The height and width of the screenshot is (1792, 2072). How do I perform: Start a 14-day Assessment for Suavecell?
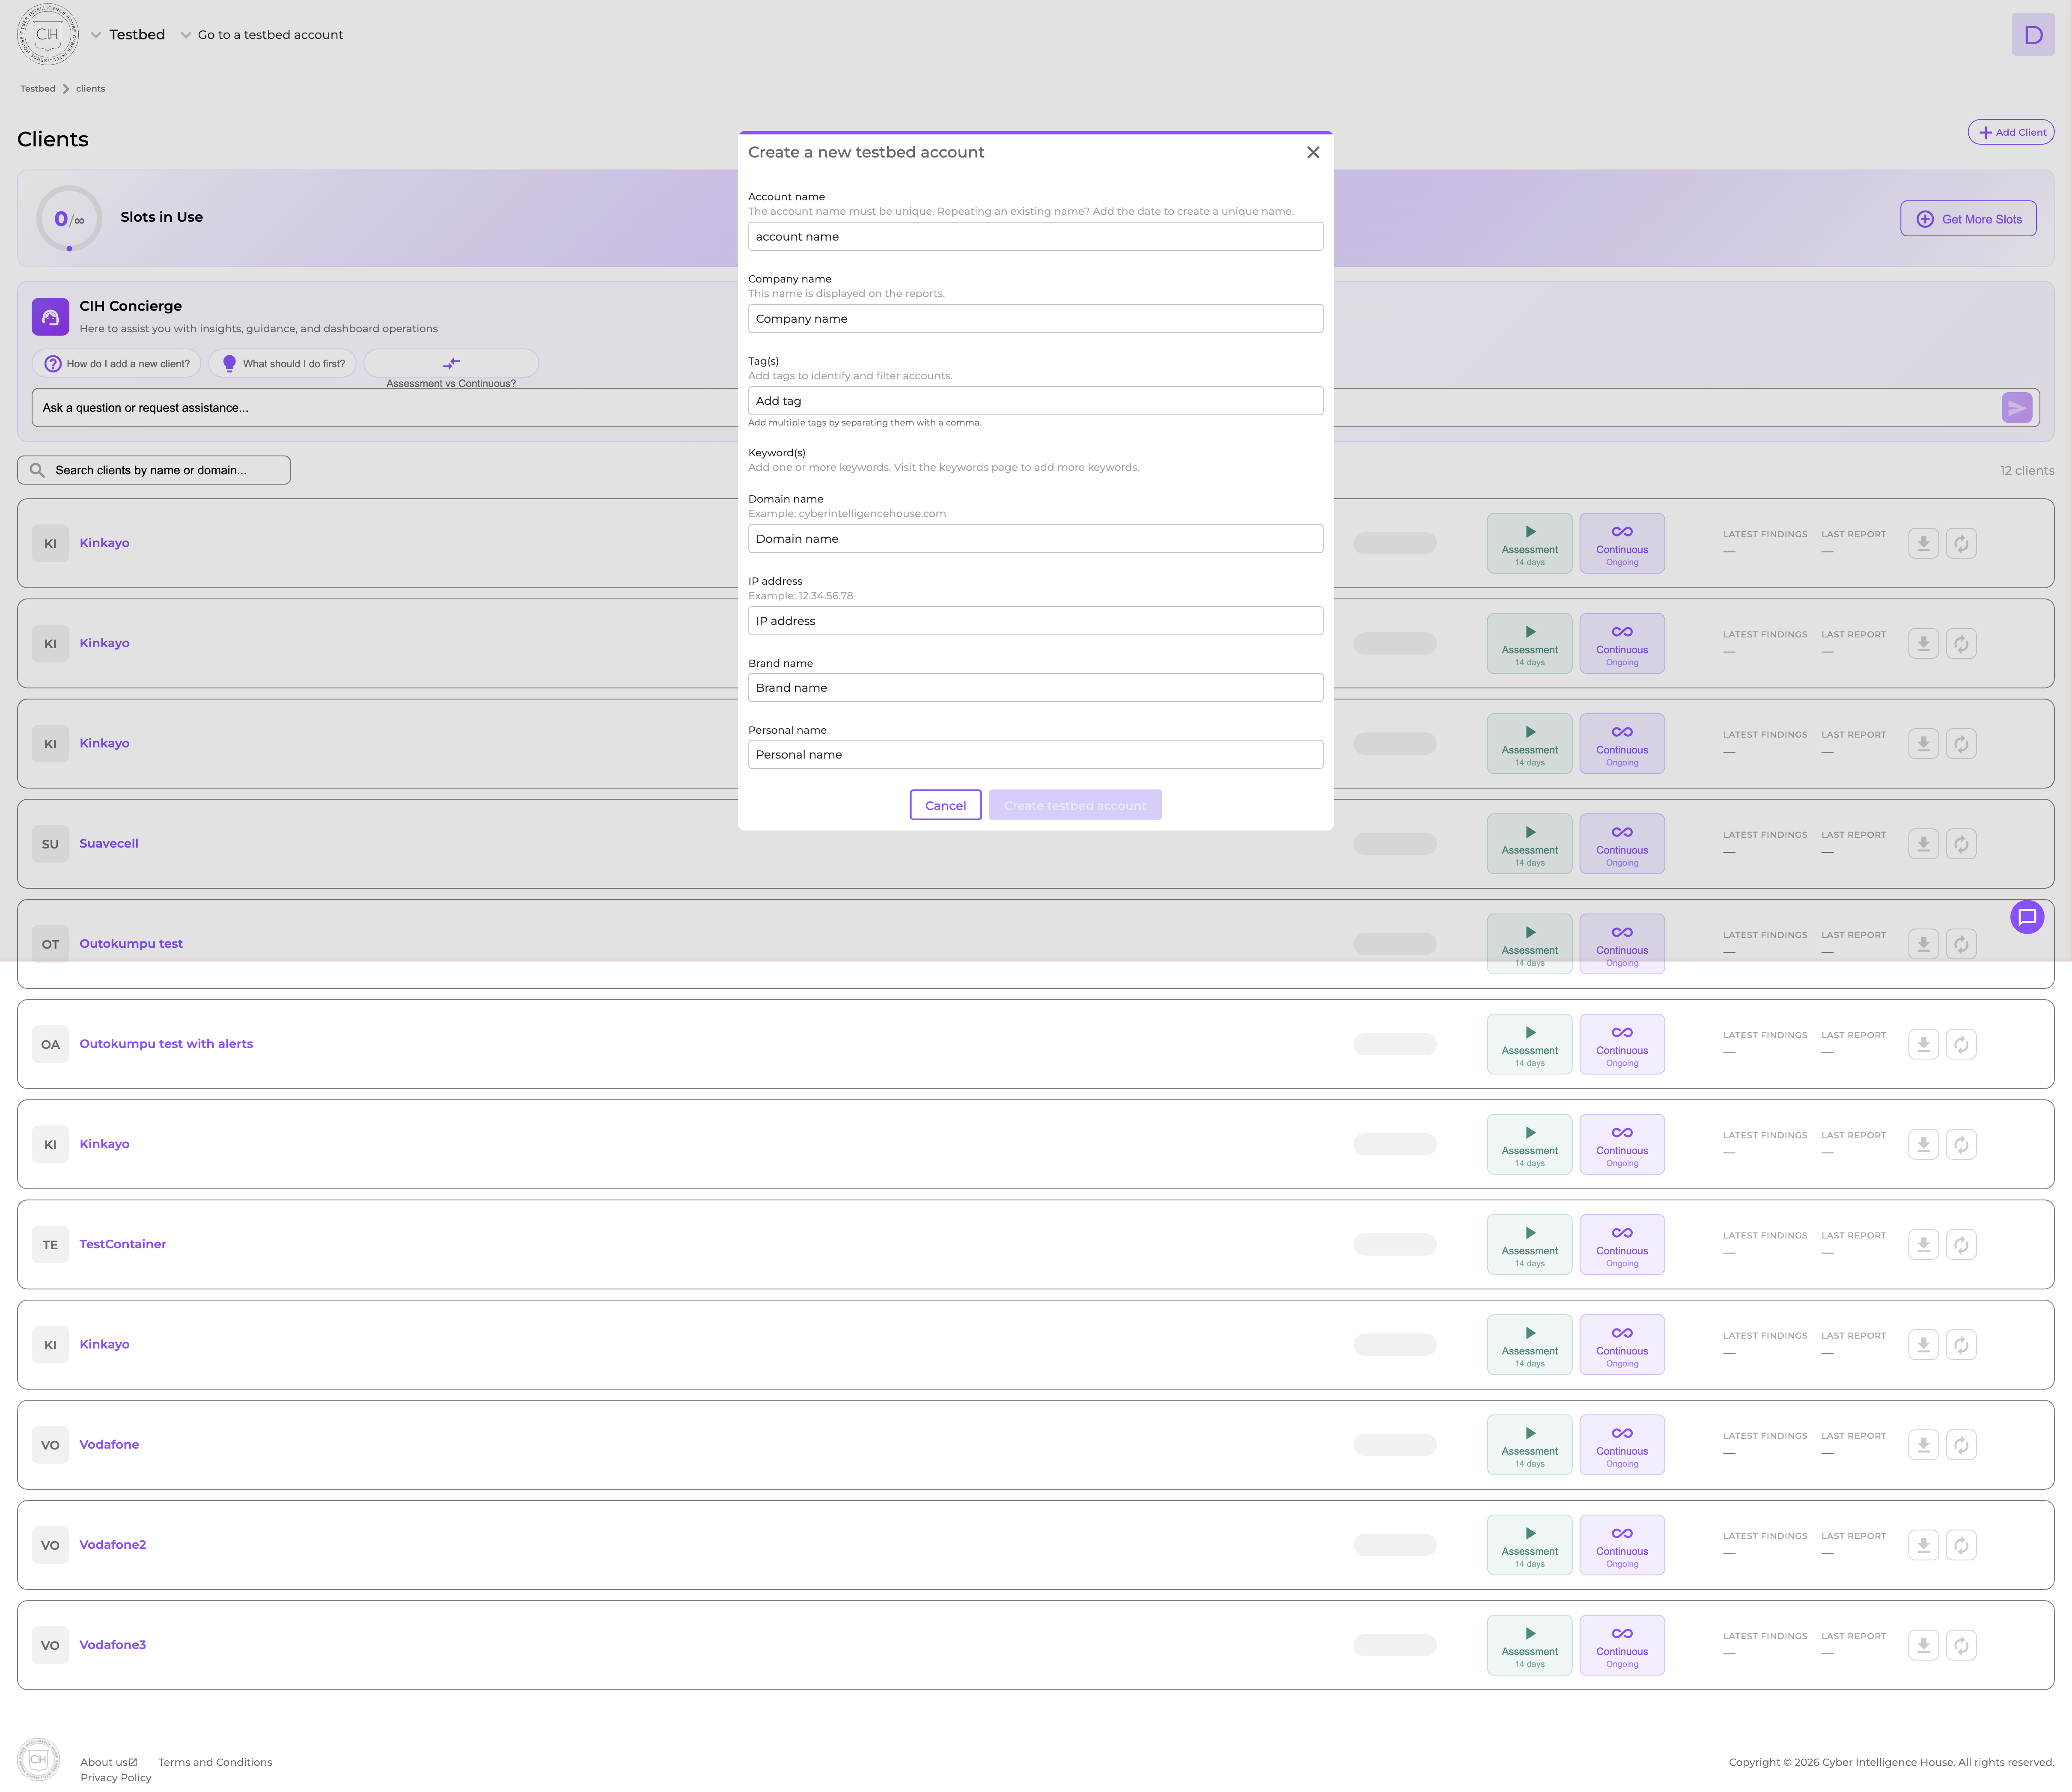[1529, 843]
